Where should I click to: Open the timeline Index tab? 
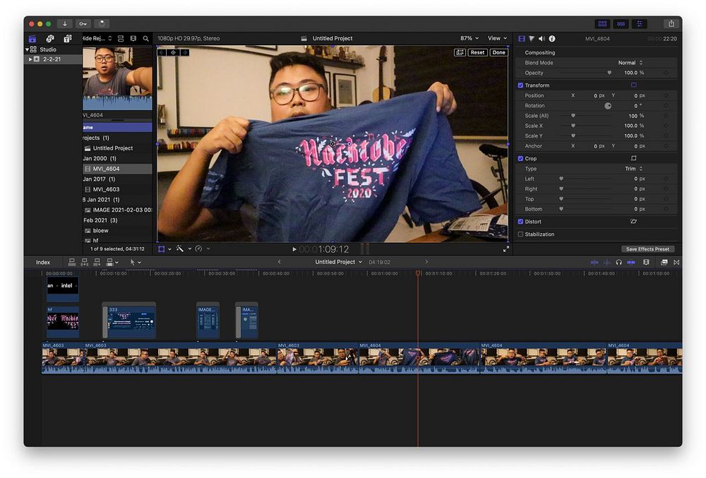click(x=43, y=263)
